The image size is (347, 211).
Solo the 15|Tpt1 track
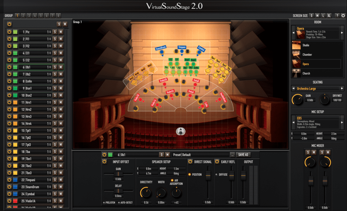(55, 131)
